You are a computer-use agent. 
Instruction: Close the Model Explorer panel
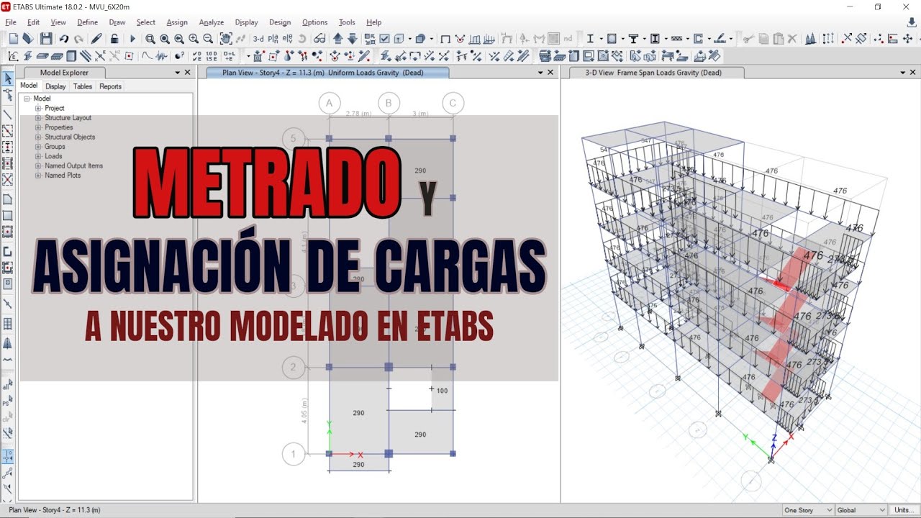tap(188, 73)
